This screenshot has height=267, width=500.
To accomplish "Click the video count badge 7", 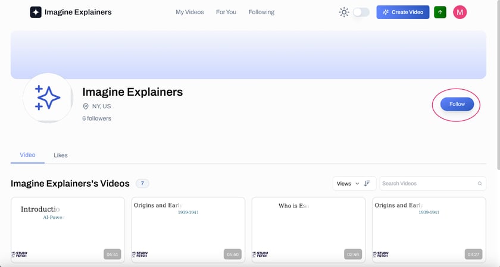I will click(x=142, y=184).
